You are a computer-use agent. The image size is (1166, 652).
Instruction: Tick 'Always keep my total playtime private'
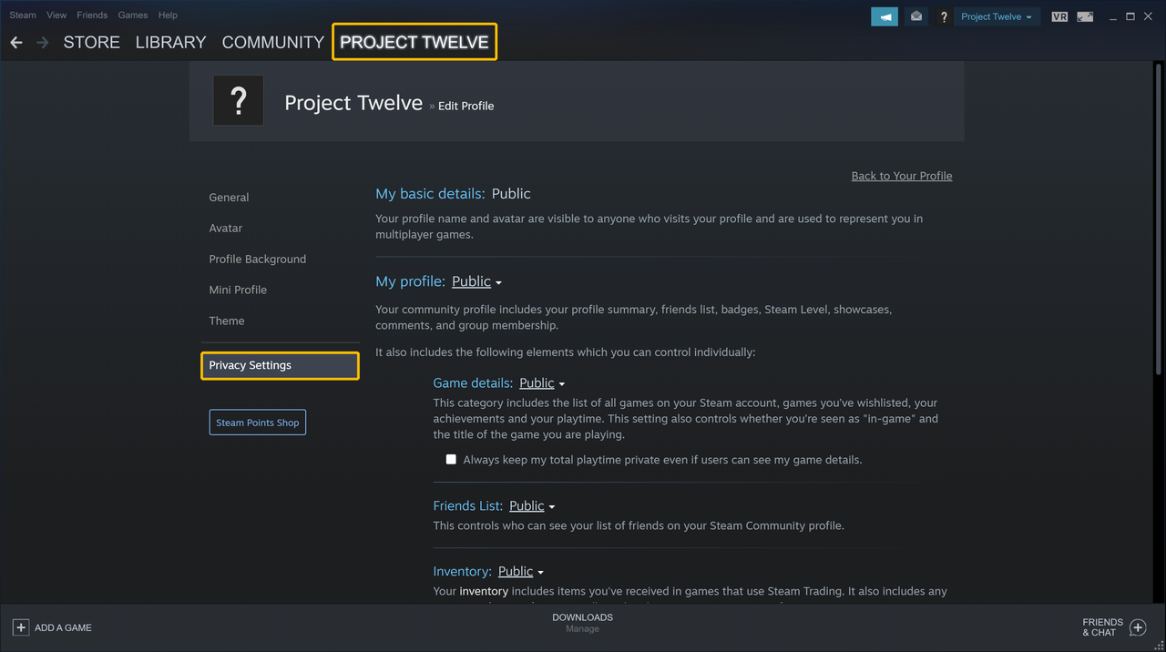(x=451, y=460)
